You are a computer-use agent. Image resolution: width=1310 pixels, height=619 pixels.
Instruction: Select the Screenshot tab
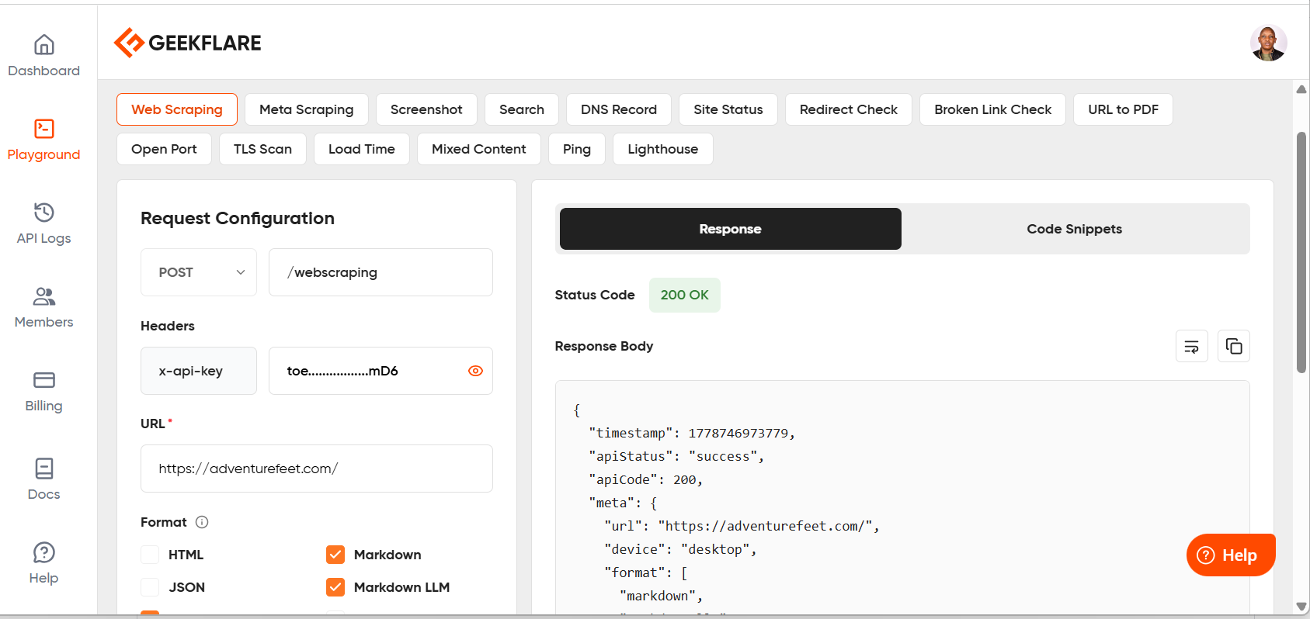[x=426, y=109]
